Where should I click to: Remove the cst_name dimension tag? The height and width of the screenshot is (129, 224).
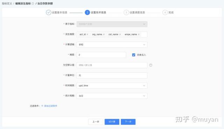(x=120, y=35)
